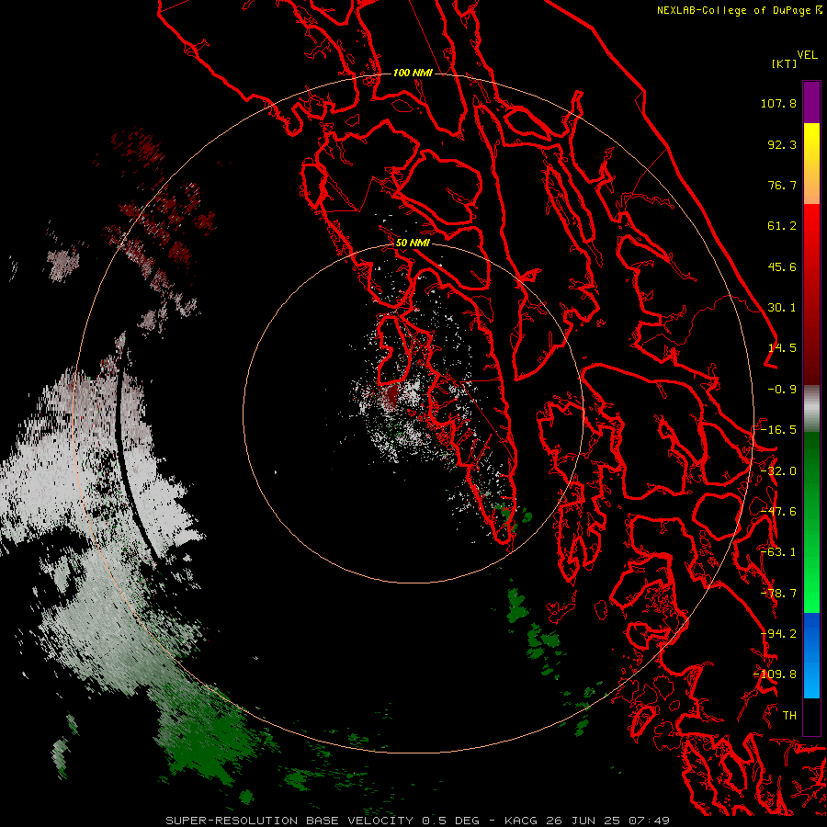This screenshot has height=827, width=827.
Task: Pick the green segment of the color bar
Action: point(811,522)
